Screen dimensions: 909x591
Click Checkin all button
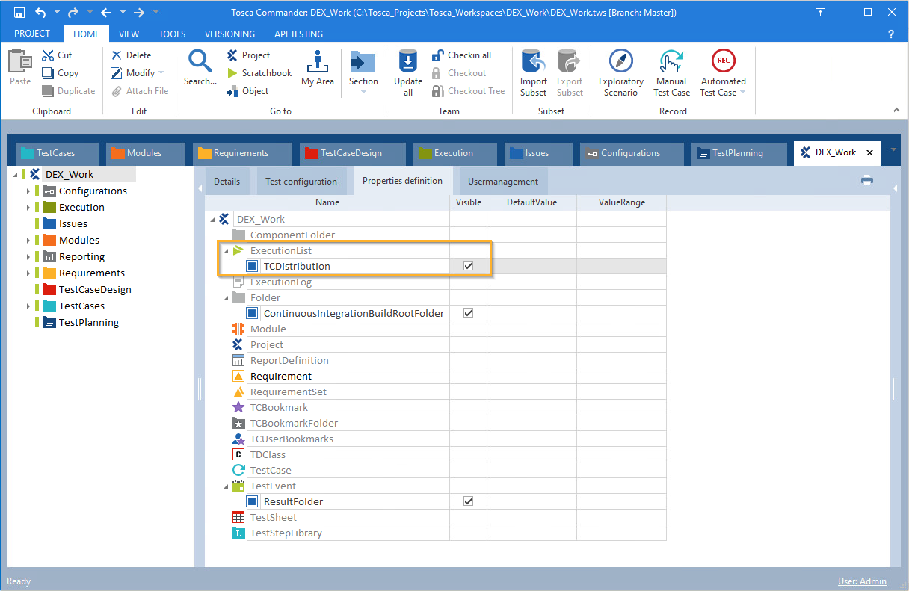[462, 55]
